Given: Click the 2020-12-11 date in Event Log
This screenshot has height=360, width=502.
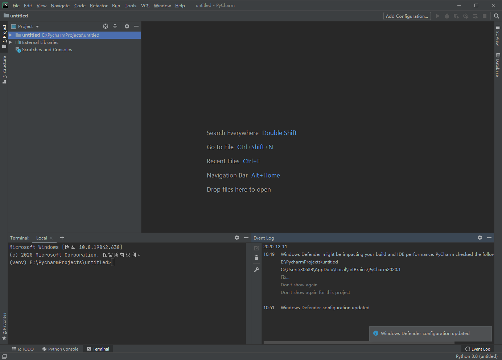Looking at the screenshot, I should click(x=275, y=247).
